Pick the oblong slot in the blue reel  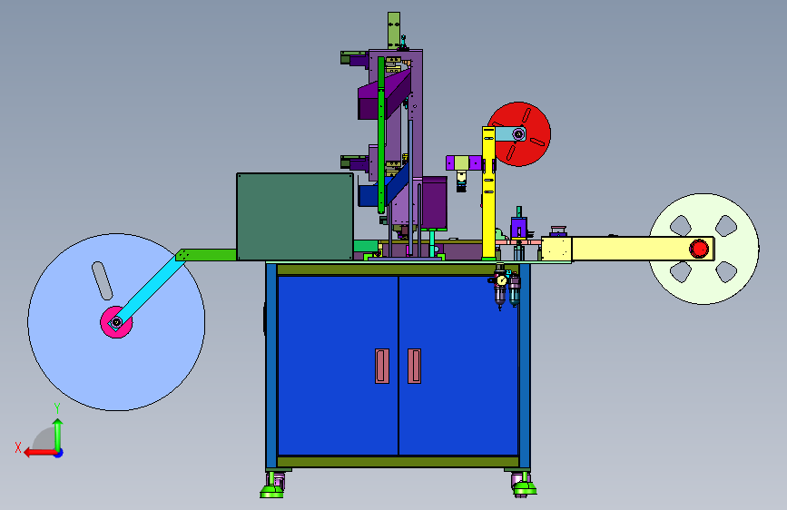(102, 280)
